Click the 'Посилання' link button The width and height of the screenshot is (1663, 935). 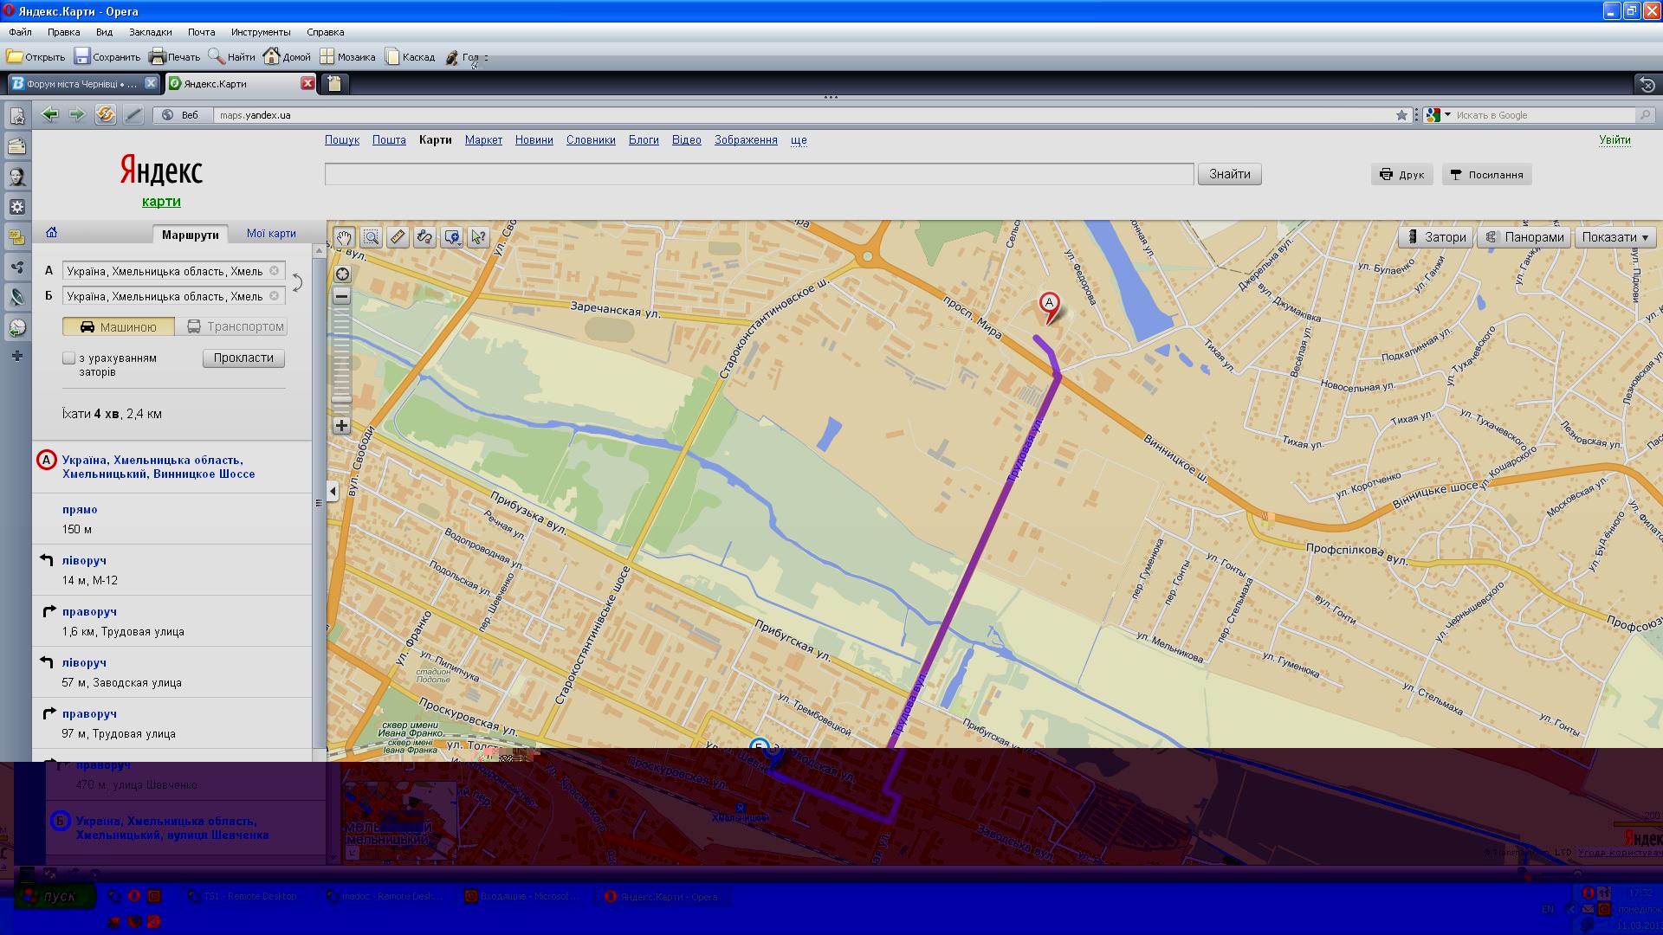pos(1487,174)
